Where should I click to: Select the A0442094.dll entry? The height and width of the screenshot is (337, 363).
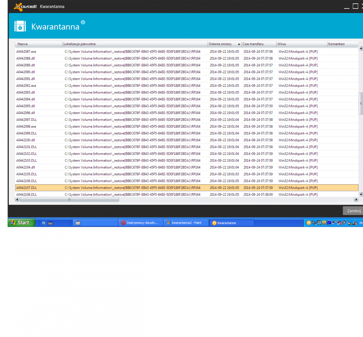187,99
